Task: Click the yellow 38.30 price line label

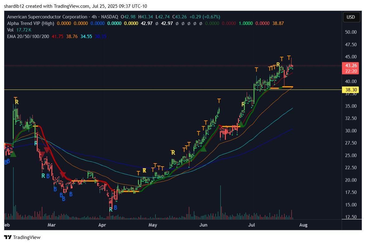Action: click(x=351, y=90)
